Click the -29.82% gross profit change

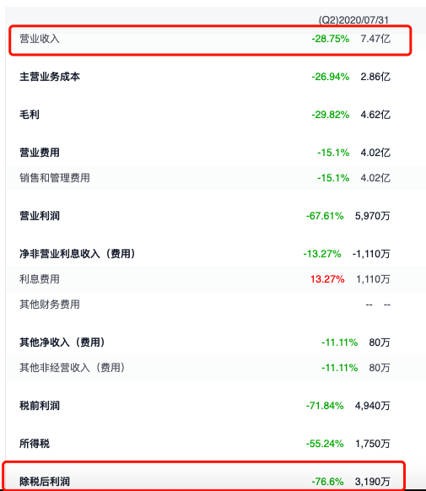pos(331,115)
